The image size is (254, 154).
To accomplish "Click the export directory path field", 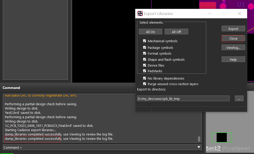I will [183, 99].
